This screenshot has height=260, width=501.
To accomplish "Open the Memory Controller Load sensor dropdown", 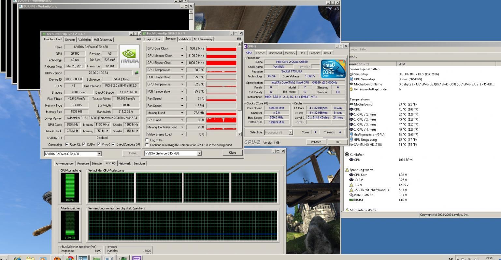I will 182,127.
